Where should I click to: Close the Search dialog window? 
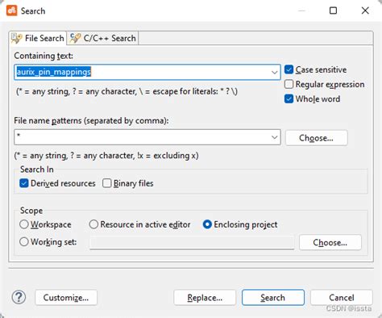click(365, 10)
